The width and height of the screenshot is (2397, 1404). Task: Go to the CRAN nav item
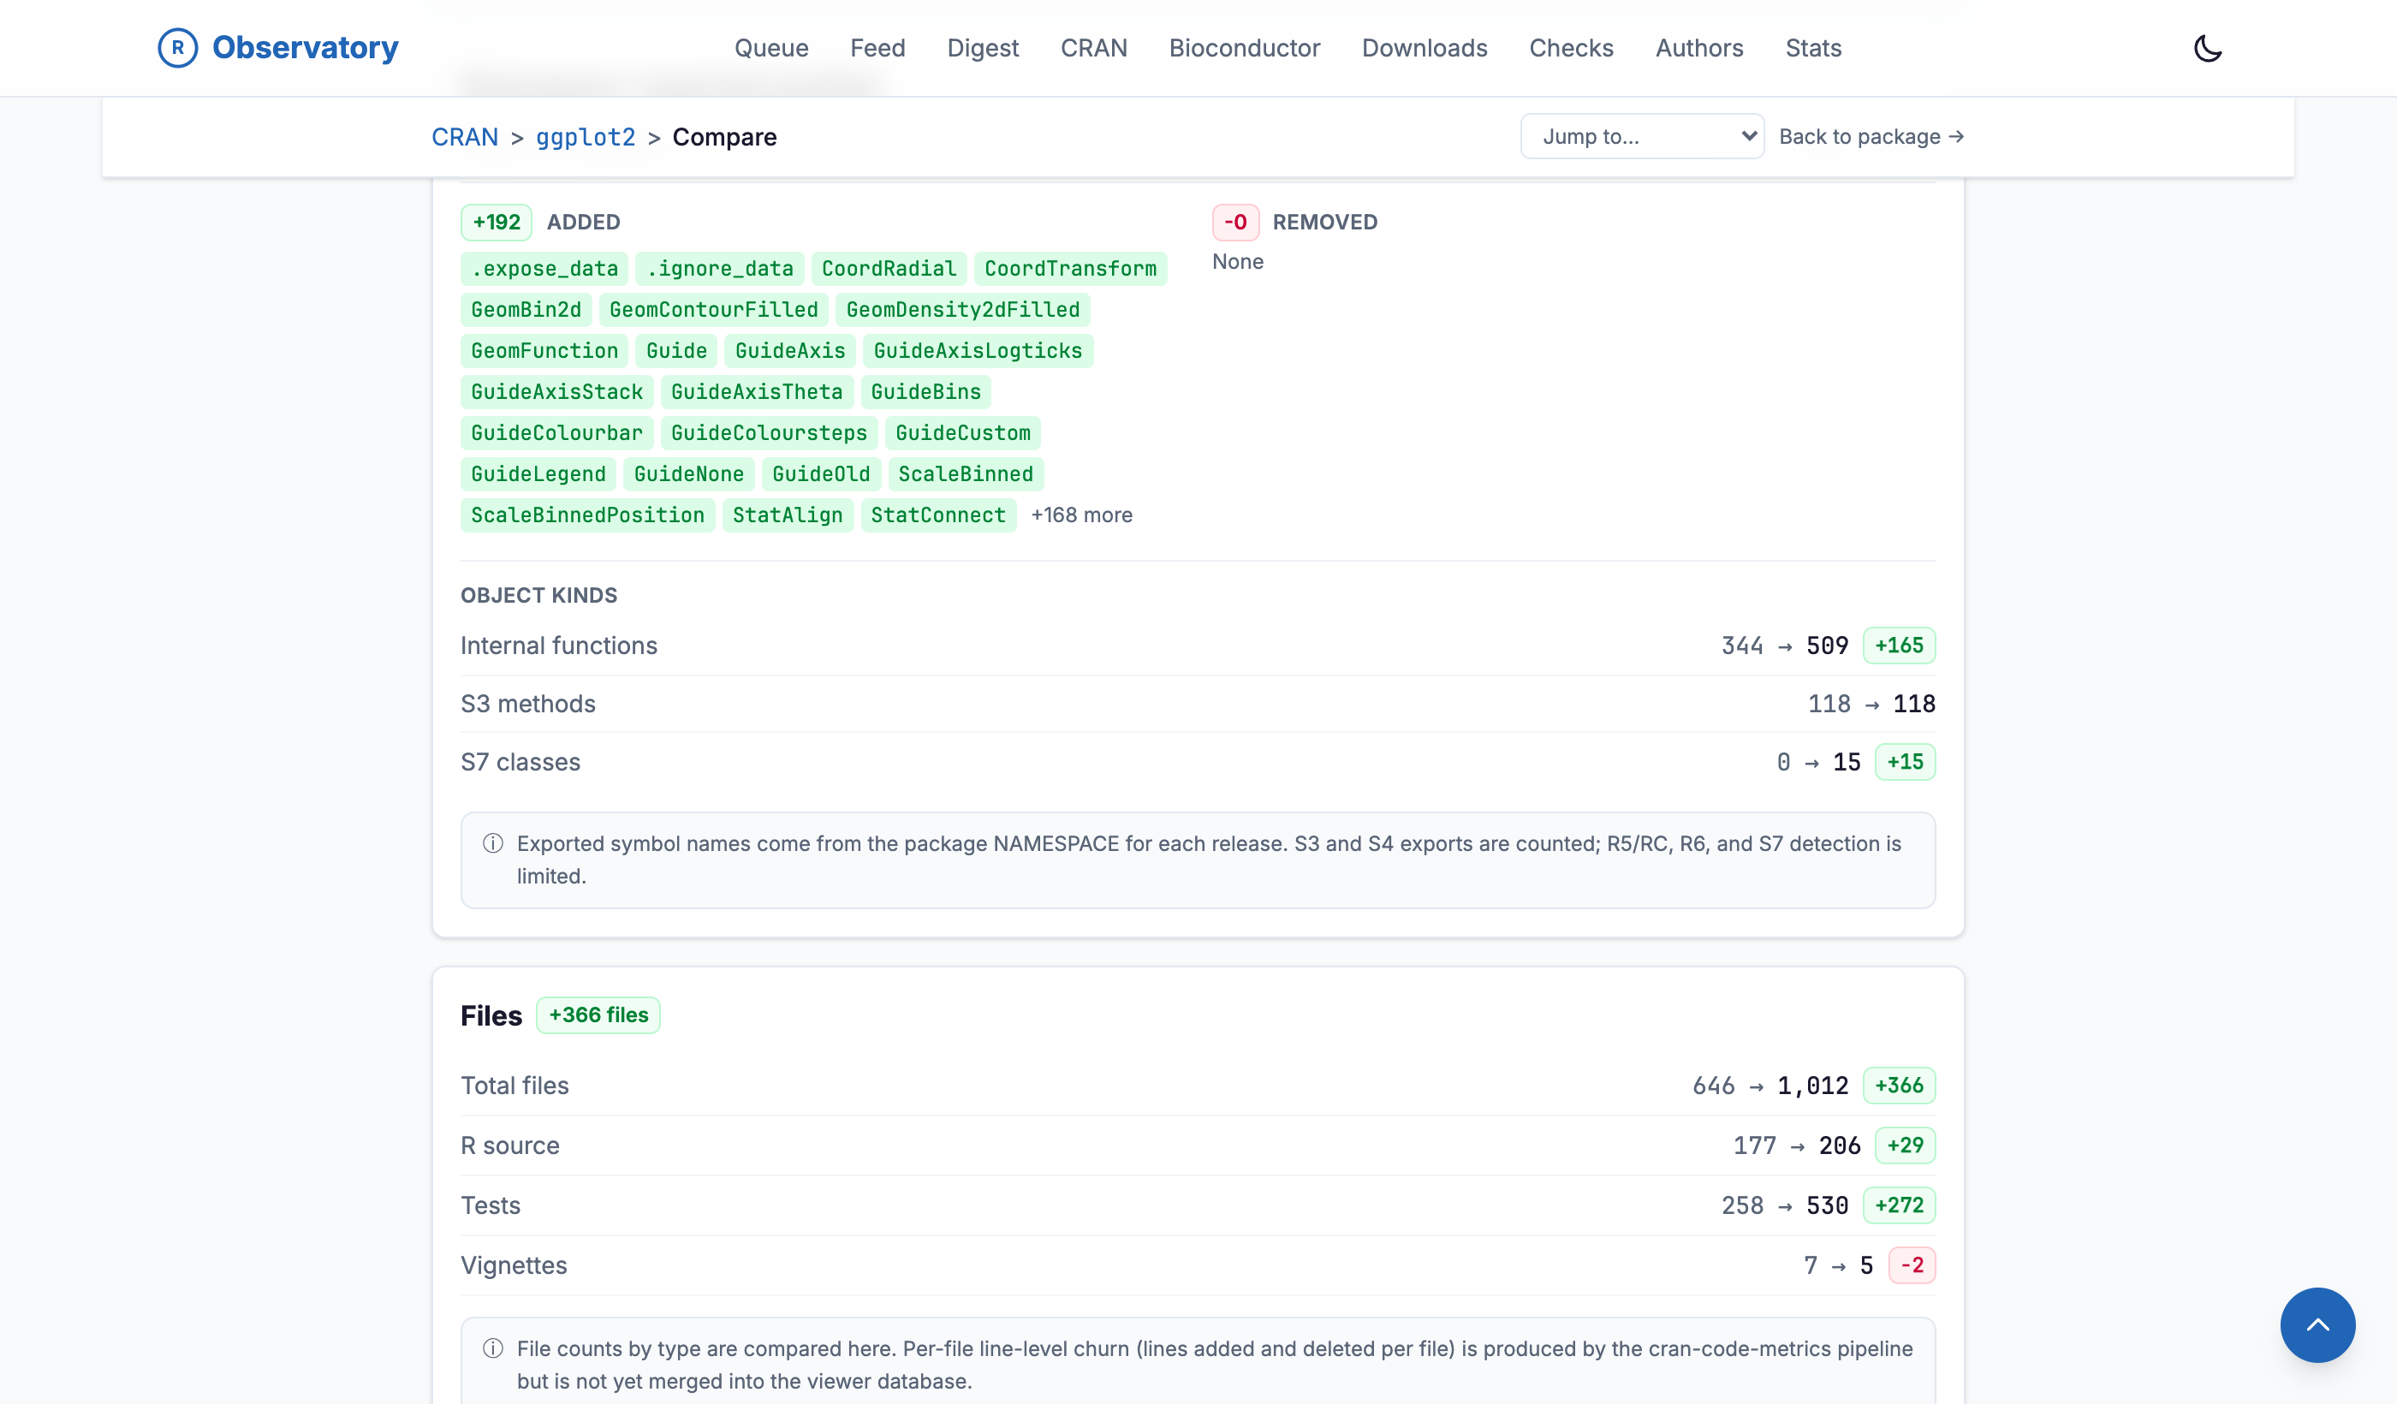point(1094,48)
